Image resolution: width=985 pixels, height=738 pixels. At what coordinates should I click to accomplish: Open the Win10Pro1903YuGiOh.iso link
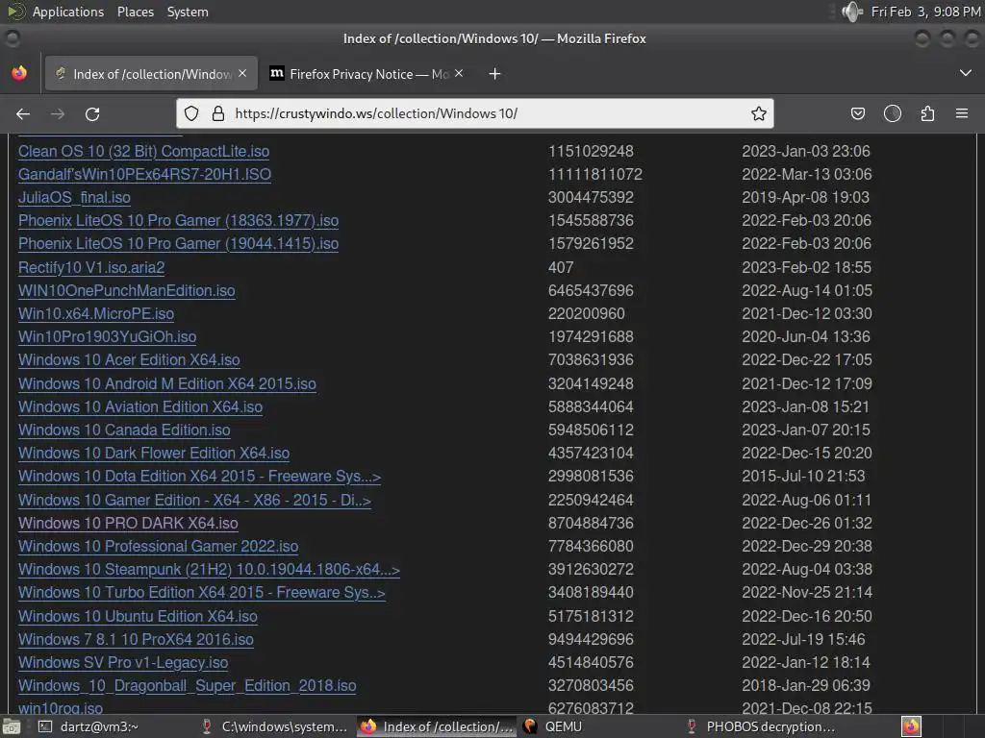pyautogui.click(x=107, y=337)
